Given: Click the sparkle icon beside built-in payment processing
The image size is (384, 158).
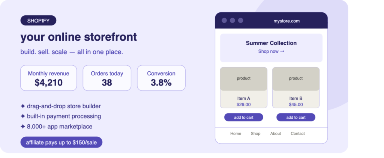Looking at the screenshot, I should pos(23,116).
